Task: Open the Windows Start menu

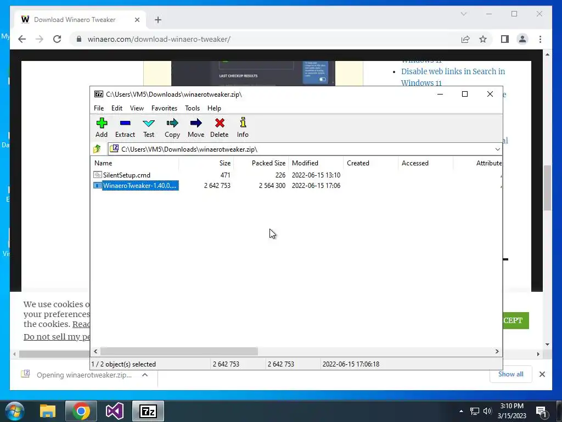Action: 14,411
